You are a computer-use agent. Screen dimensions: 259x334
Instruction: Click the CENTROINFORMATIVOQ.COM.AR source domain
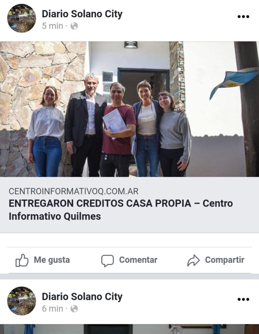coord(73,191)
